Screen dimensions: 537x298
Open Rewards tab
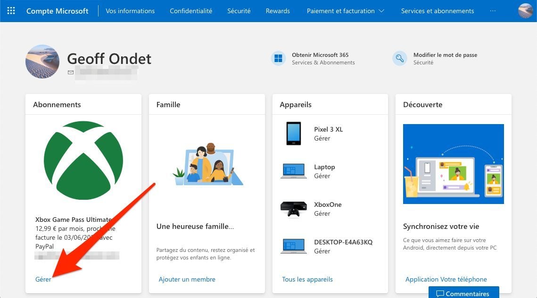[278, 11]
